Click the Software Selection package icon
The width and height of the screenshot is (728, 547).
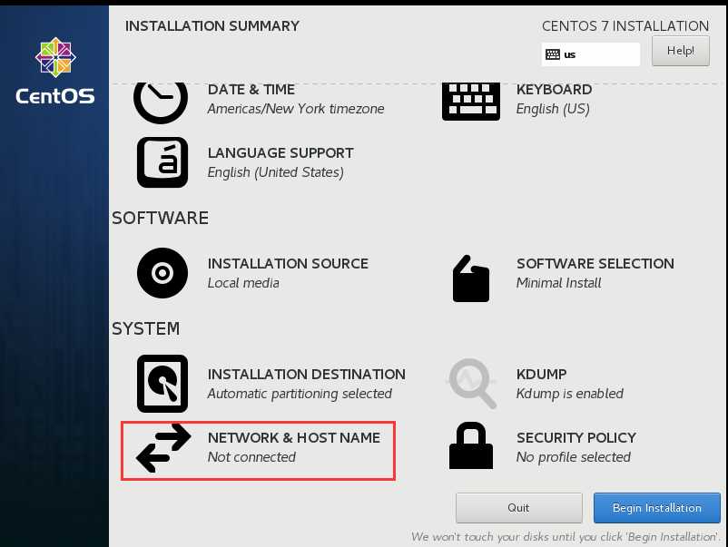pos(471,278)
